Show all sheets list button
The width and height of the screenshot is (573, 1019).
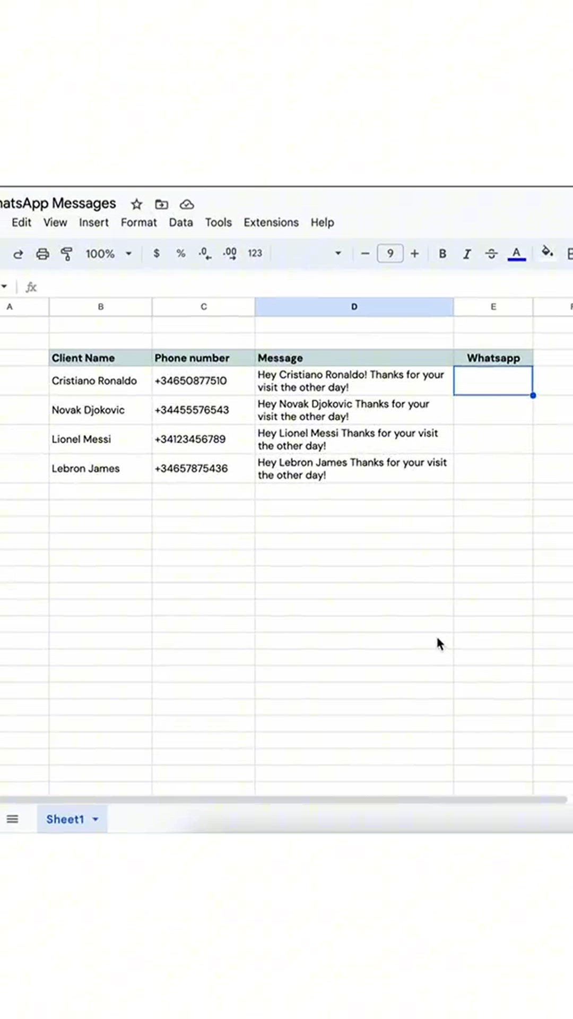point(12,819)
